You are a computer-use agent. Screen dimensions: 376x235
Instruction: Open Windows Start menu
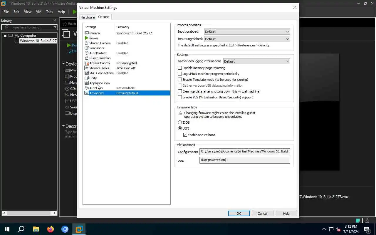[7, 229]
